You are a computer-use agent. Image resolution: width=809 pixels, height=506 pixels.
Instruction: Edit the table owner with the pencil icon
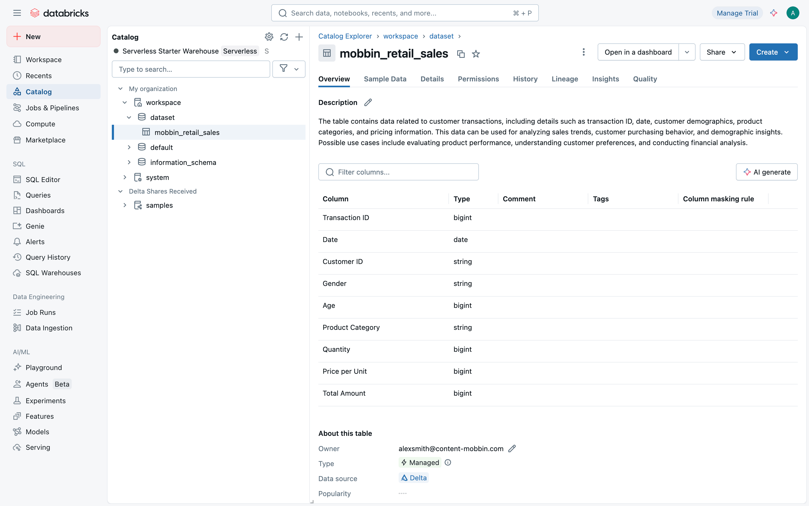512,448
